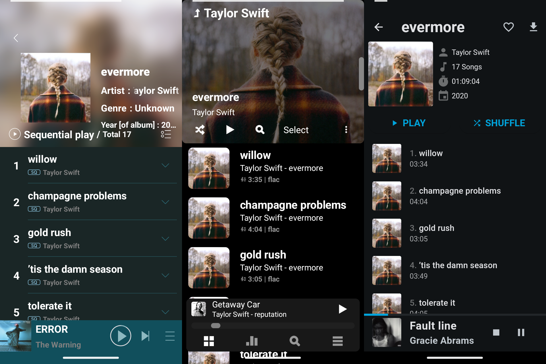
Task: Play track 3. gold rush 03:05
Action: [455, 233]
